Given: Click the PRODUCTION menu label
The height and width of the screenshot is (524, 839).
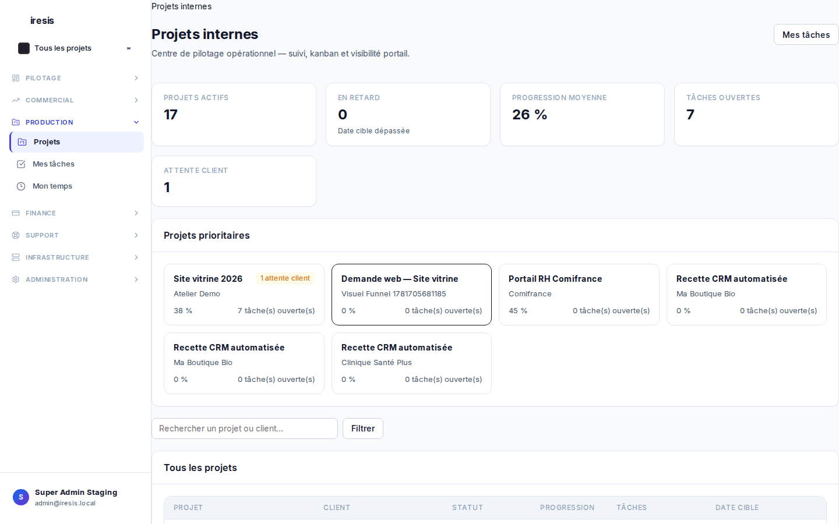Looking at the screenshot, I should click(50, 122).
